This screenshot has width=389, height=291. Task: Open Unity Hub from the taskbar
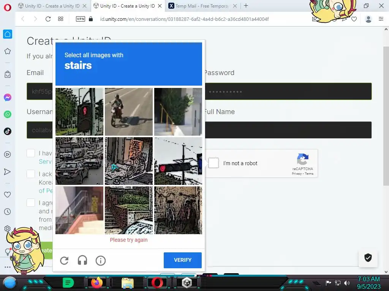pos(187,283)
